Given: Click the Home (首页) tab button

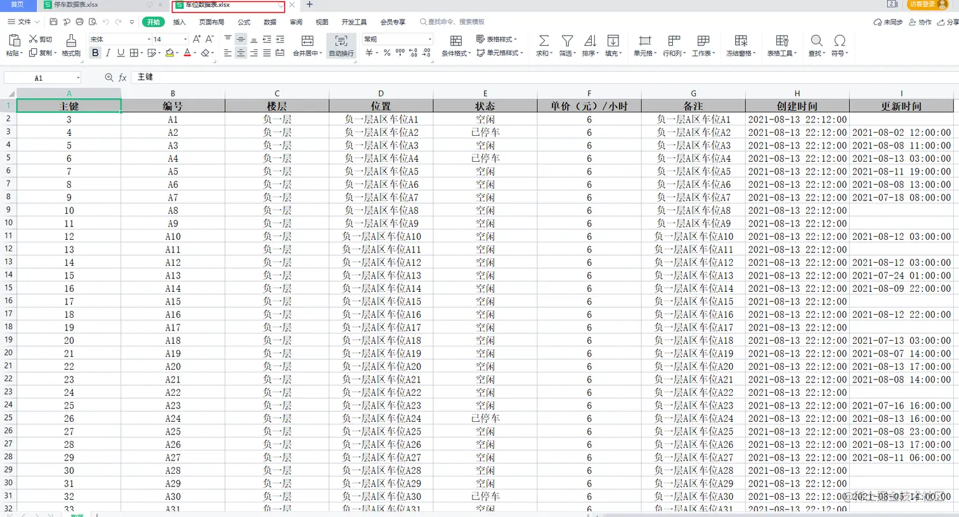Looking at the screenshot, I should tap(17, 4).
